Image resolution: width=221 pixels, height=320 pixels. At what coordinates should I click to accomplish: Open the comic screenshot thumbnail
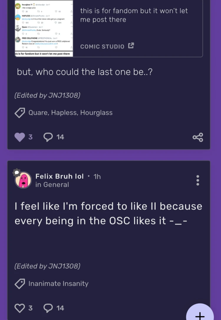(x=43, y=28)
